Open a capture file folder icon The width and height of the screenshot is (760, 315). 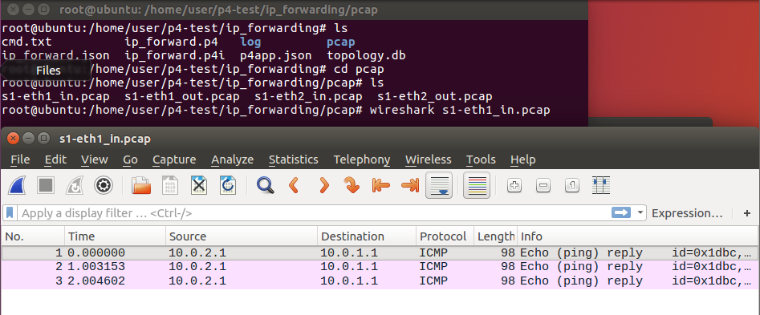tap(141, 185)
